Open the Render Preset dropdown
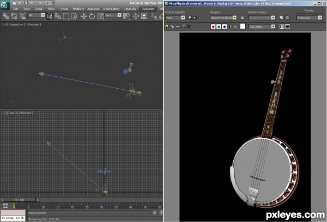 (262, 18)
